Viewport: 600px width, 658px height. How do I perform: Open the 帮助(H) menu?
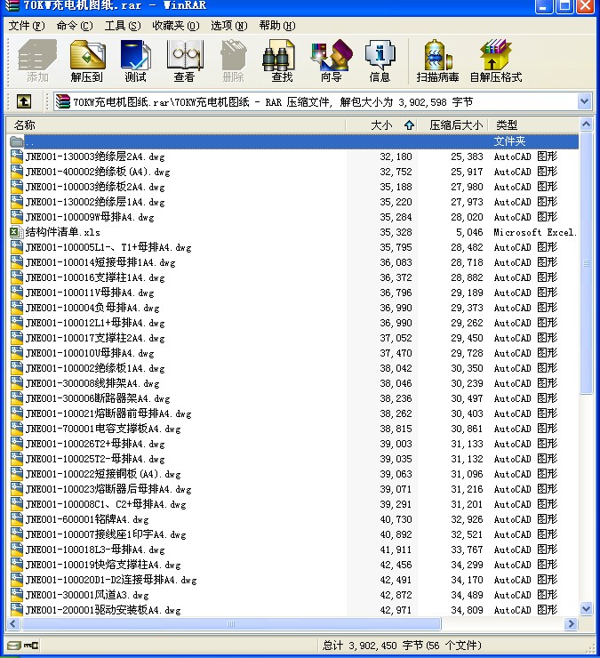point(277,26)
